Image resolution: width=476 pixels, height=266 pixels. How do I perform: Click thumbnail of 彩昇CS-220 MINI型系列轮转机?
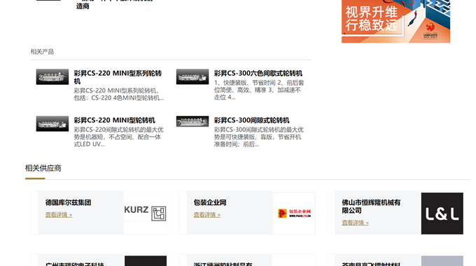52,76
